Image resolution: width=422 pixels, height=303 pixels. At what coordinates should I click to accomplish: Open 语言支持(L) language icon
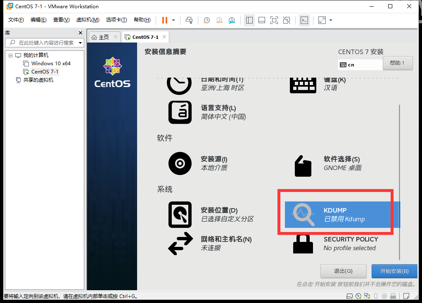(180, 112)
